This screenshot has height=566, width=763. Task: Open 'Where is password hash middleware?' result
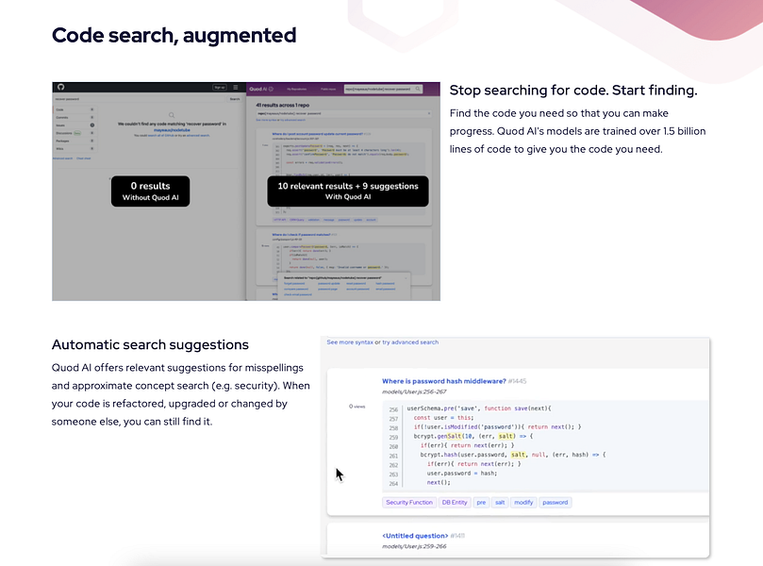click(x=444, y=381)
